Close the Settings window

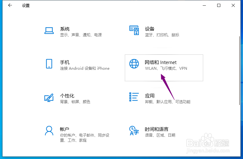click(233, 5)
